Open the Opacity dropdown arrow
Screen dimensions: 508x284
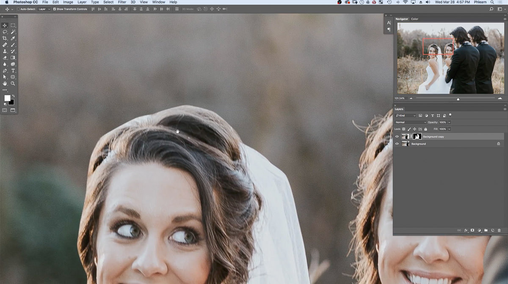coord(449,122)
